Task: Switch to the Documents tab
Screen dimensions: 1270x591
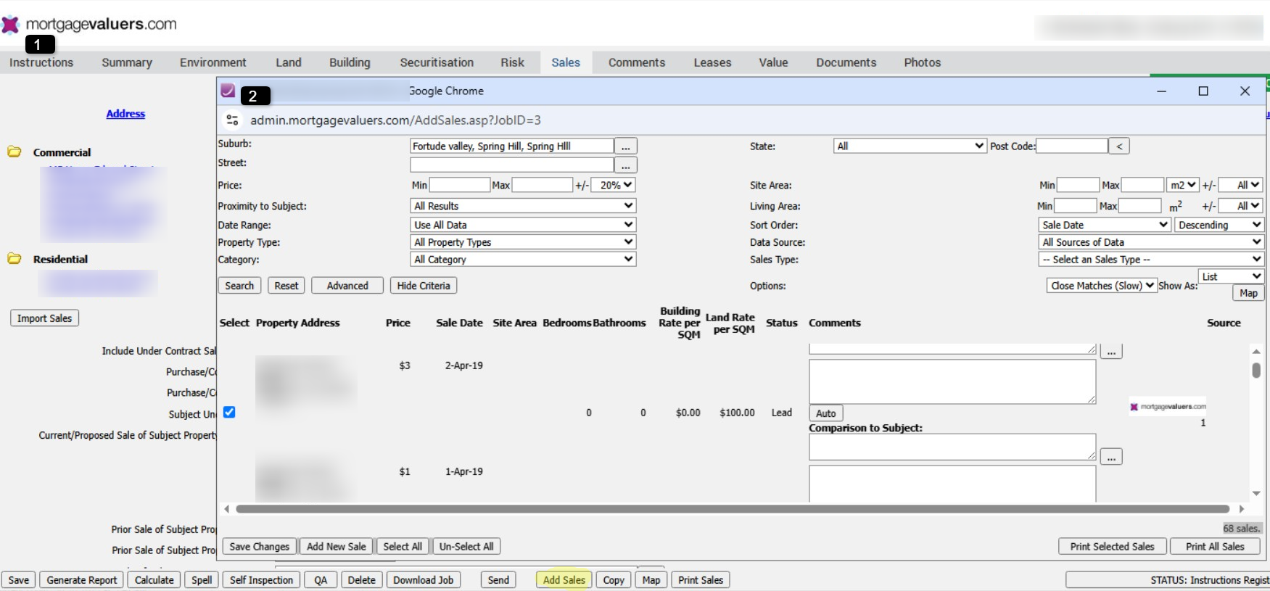Action: (x=846, y=62)
